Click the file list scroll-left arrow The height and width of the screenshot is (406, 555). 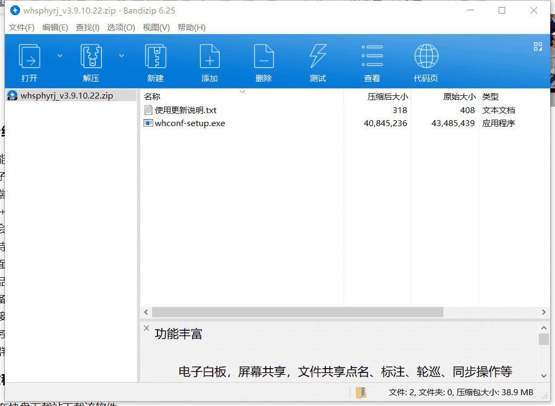(146, 312)
